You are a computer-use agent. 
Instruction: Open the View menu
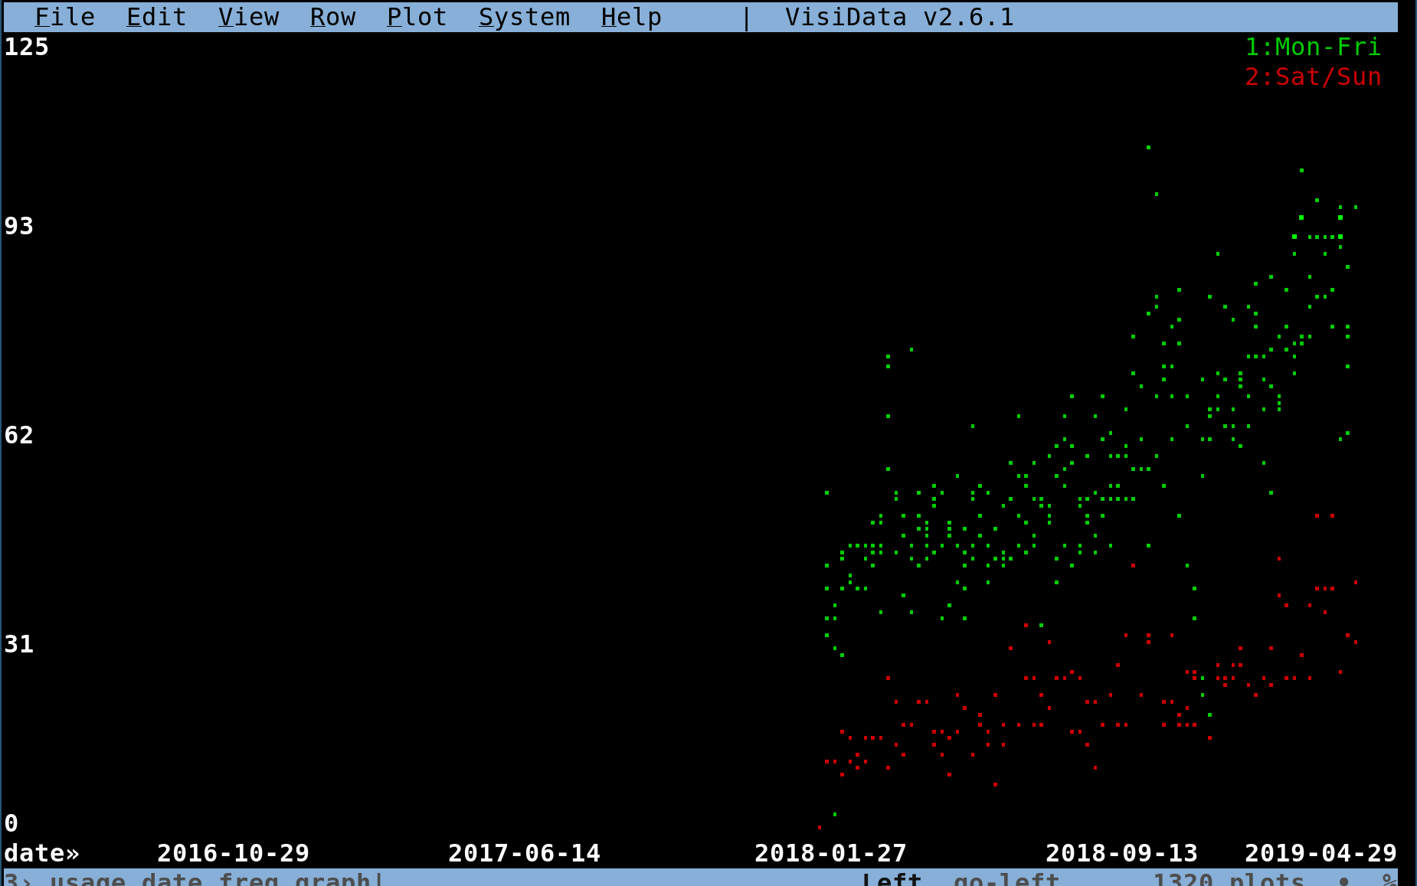(x=249, y=17)
